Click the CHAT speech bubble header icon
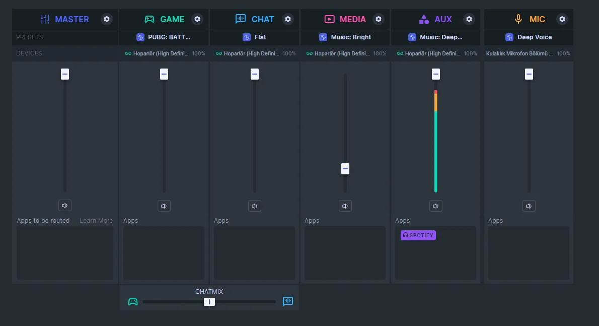The width and height of the screenshot is (599, 326). pyautogui.click(x=240, y=19)
